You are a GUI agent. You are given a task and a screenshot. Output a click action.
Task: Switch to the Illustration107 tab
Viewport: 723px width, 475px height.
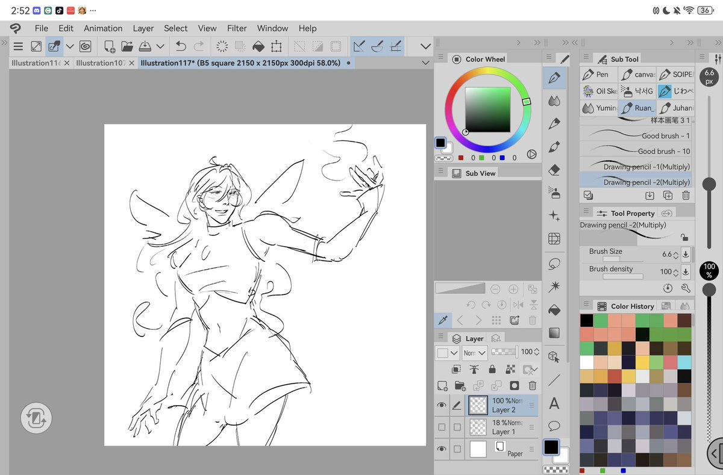(101, 63)
